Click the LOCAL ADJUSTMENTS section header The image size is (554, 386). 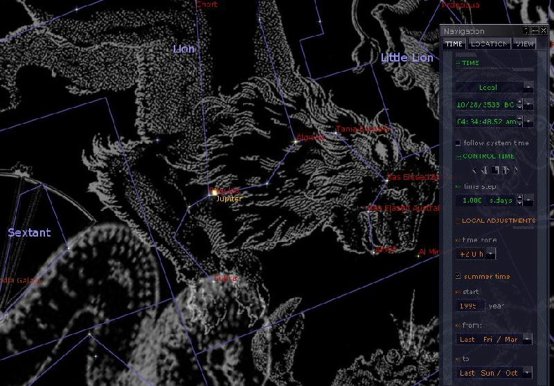tap(496, 221)
